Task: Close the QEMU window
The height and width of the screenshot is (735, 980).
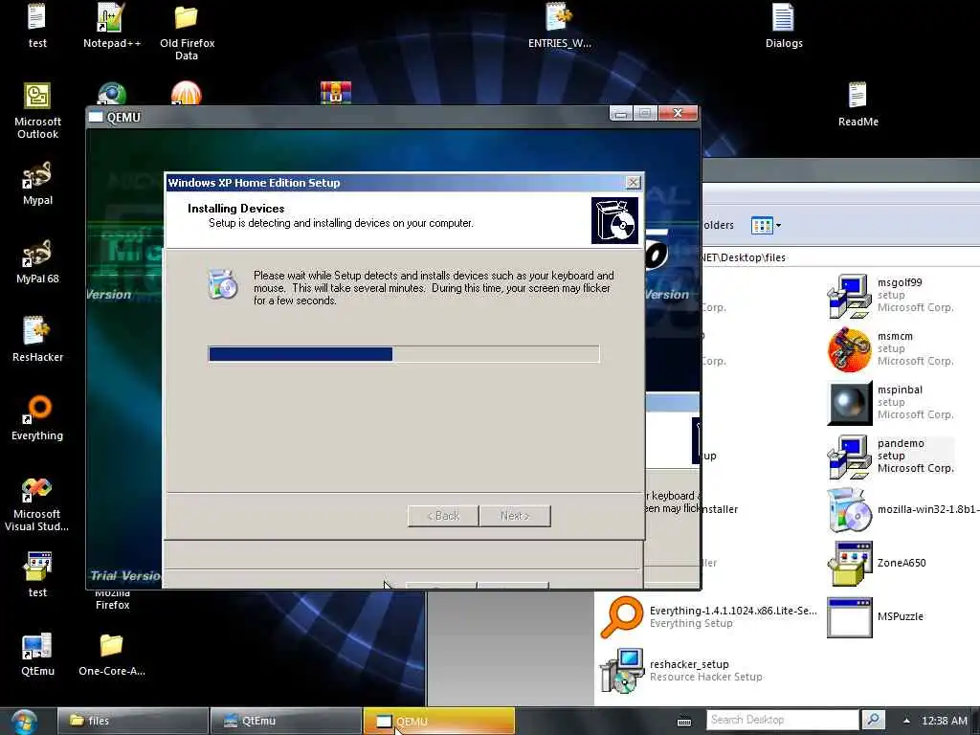Action: 677,113
